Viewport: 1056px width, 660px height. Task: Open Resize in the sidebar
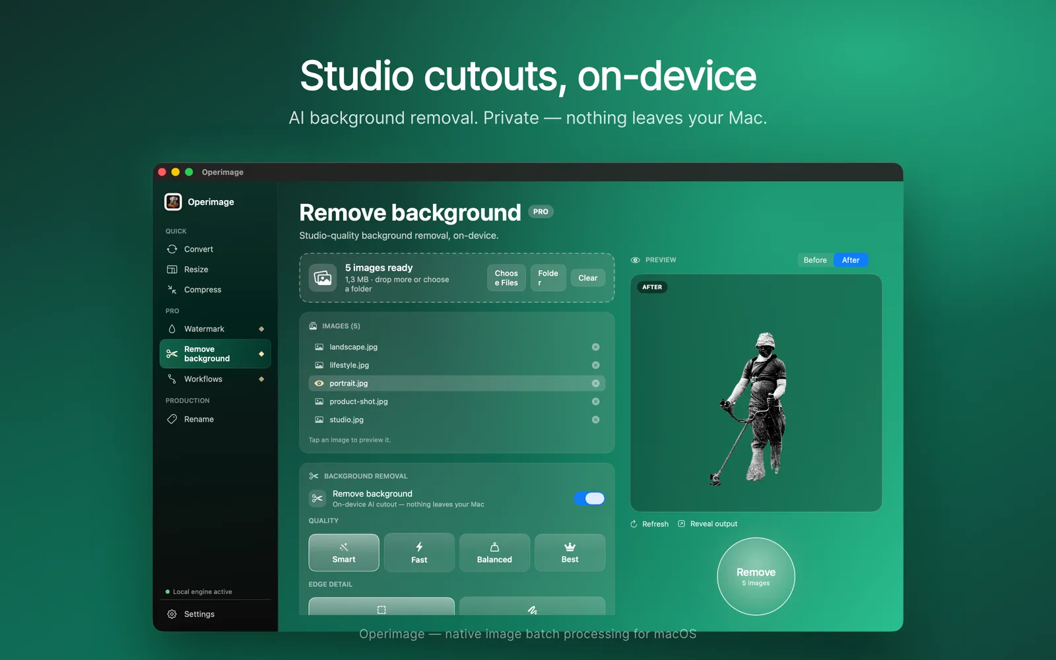click(x=214, y=269)
